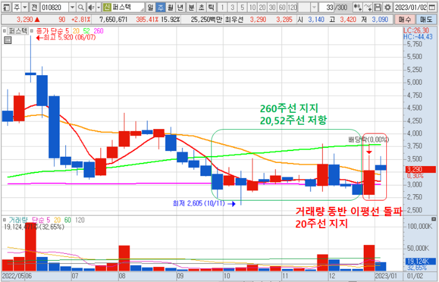Choose the 60 interval button

(x=282, y=7)
